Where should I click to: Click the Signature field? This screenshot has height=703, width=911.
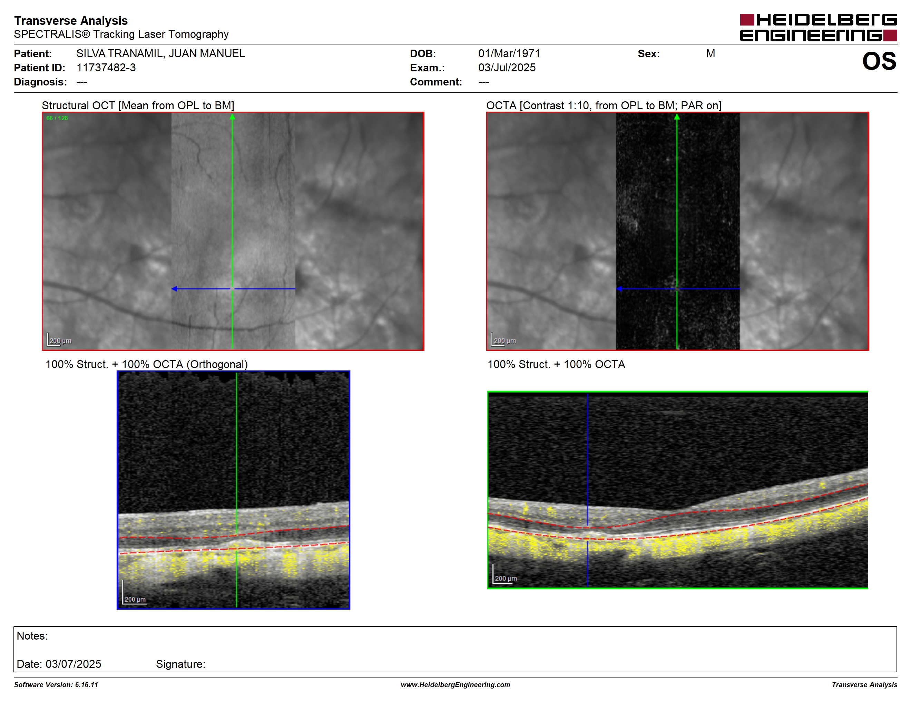point(180,664)
